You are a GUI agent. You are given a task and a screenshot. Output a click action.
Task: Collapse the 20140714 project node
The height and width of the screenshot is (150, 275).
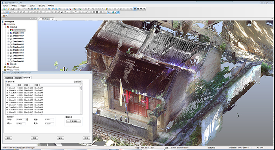tap(3, 24)
